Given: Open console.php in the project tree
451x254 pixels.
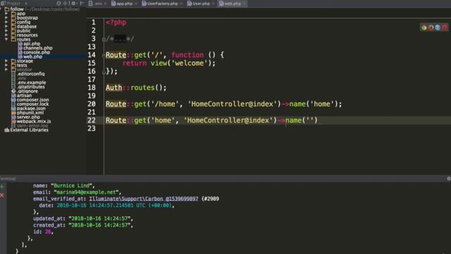Looking at the screenshot, I should click(x=37, y=52).
